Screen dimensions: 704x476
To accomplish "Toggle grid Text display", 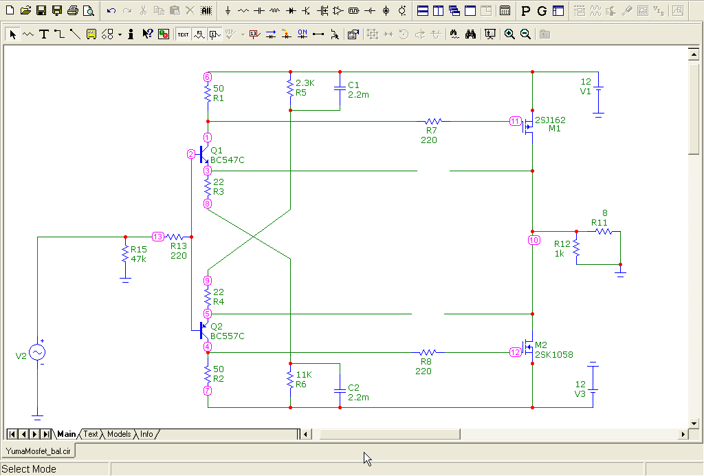I will (183, 34).
